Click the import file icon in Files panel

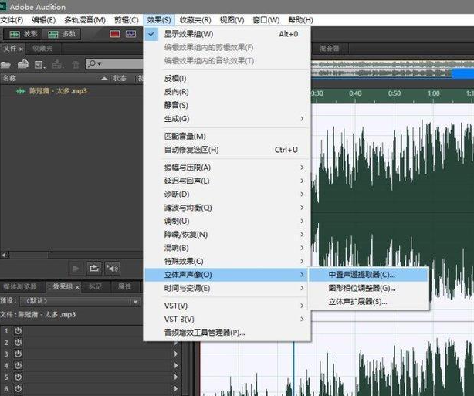[x=25, y=63]
